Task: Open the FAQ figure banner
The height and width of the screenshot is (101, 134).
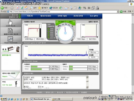Action: [x=11, y=83]
